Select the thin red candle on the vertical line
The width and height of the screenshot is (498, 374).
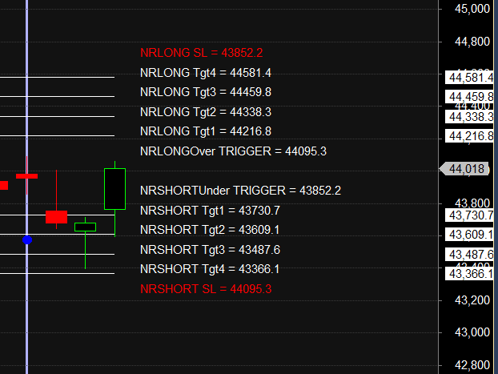pyautogui.click(x=27, y=175)
